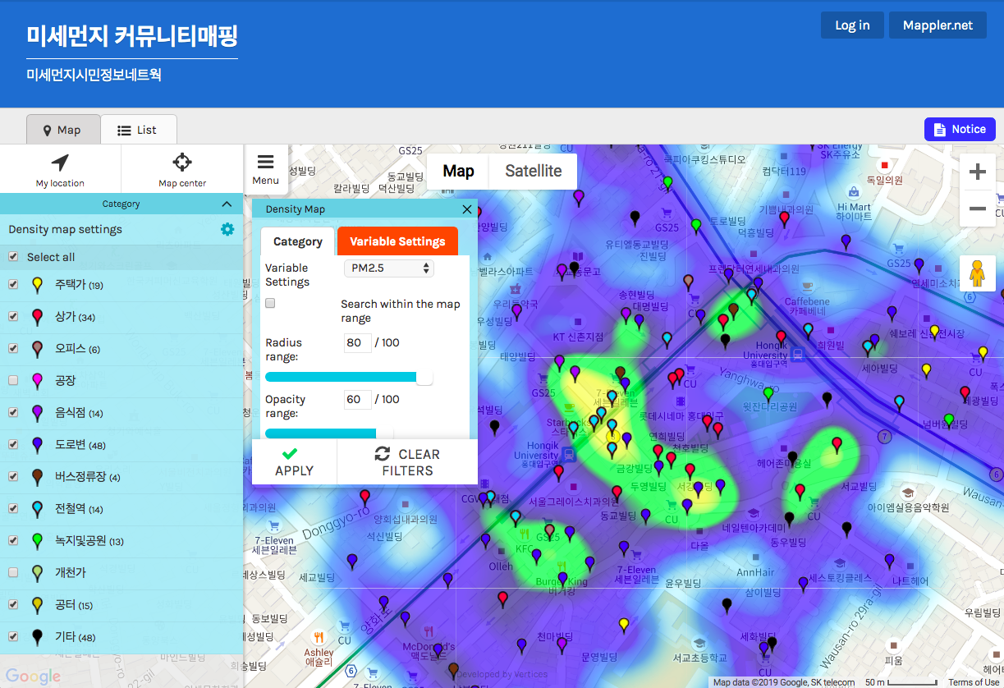Screen dimensions: 1004x688
Task: Click the 미세먼지시민정보네트웍 subtitle text
Action: pyautogui.click(x=94, y=75)
